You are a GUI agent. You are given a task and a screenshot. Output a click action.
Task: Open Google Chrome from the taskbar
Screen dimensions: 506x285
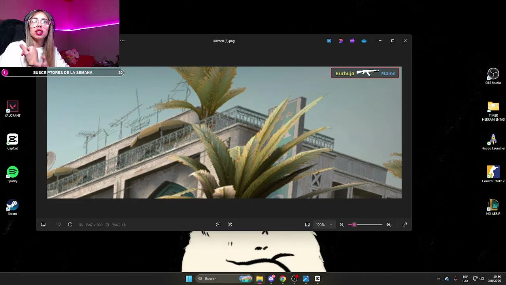pyautogui.click(x=283, y=279)
